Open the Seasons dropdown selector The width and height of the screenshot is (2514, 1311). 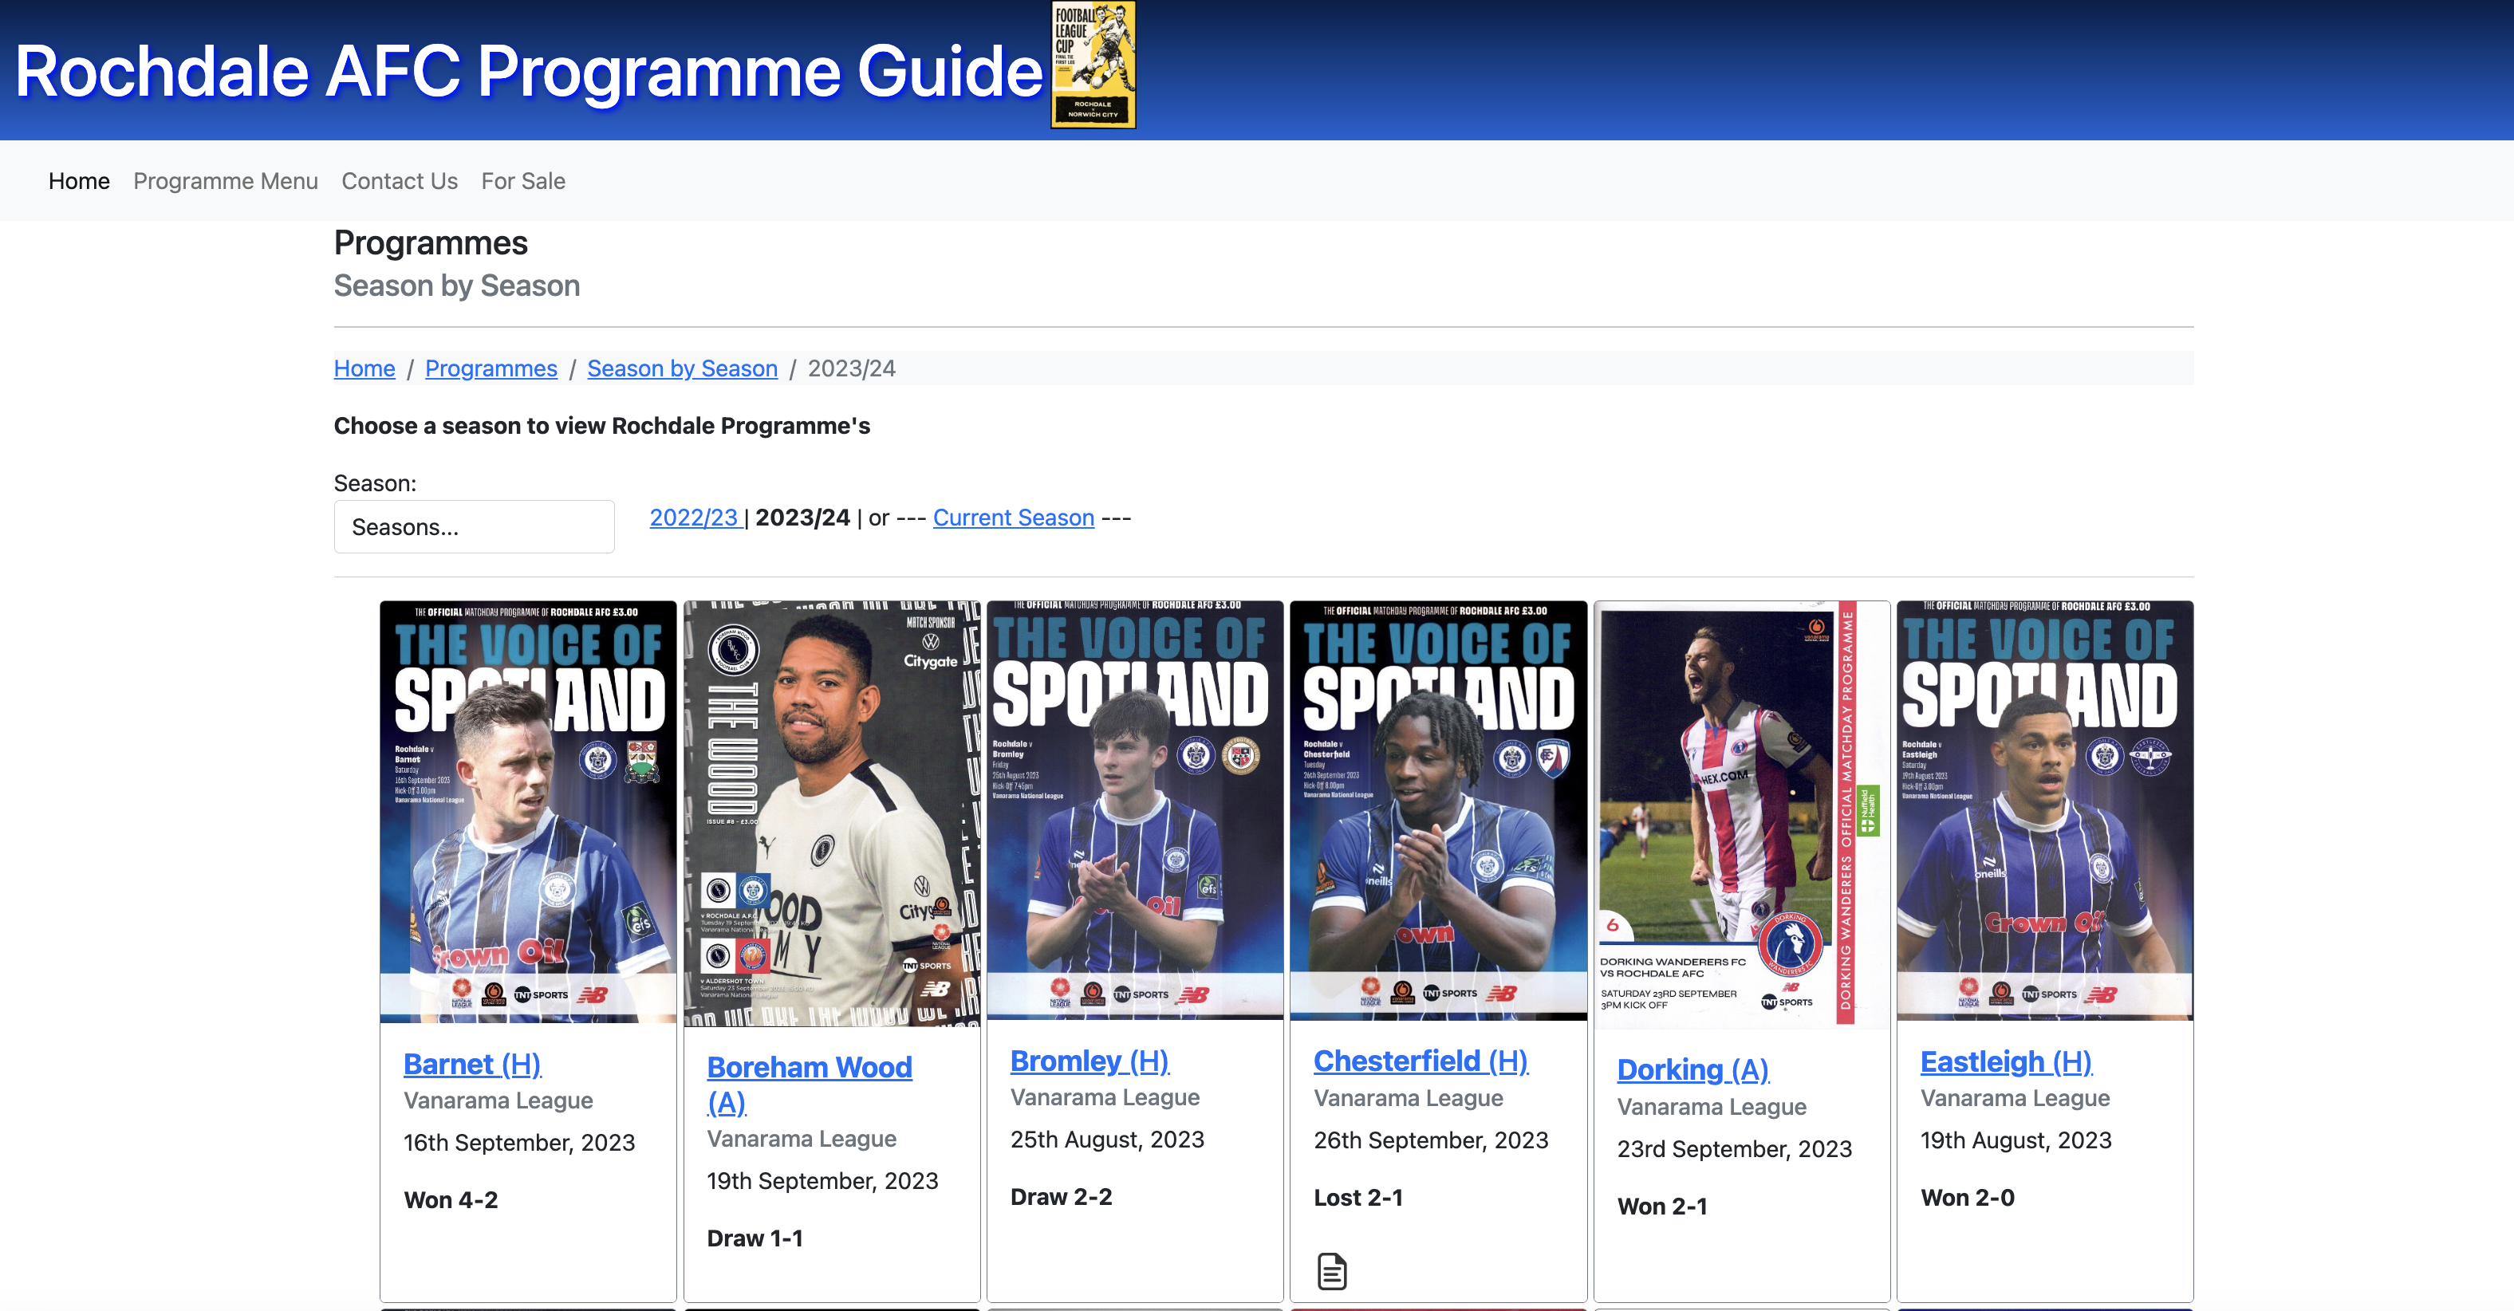pyautogui.click(x=473, y=527)
